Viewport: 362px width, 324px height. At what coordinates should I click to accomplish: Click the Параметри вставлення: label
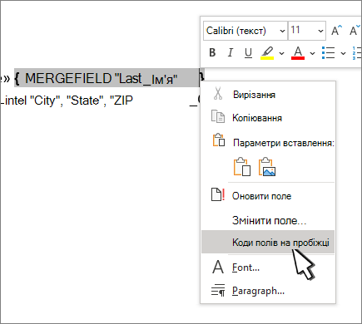pos(284,143)
